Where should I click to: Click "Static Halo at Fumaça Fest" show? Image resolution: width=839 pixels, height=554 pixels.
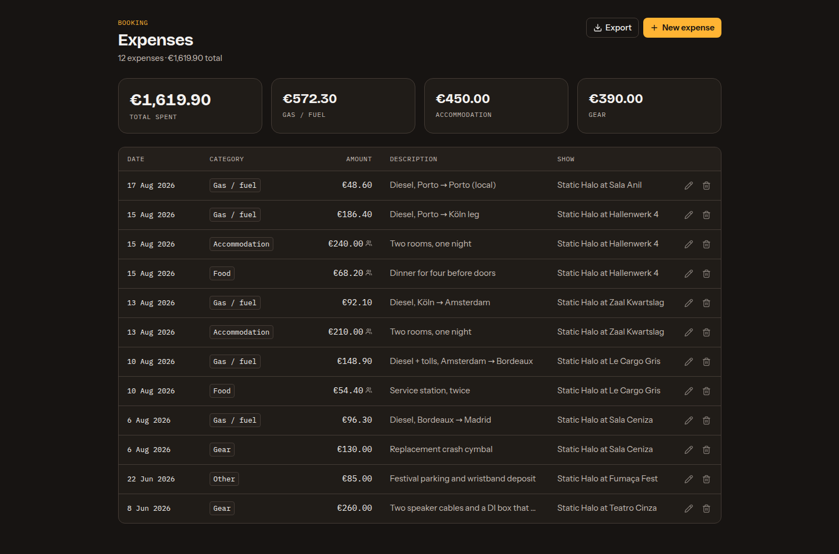coord(607,479)
